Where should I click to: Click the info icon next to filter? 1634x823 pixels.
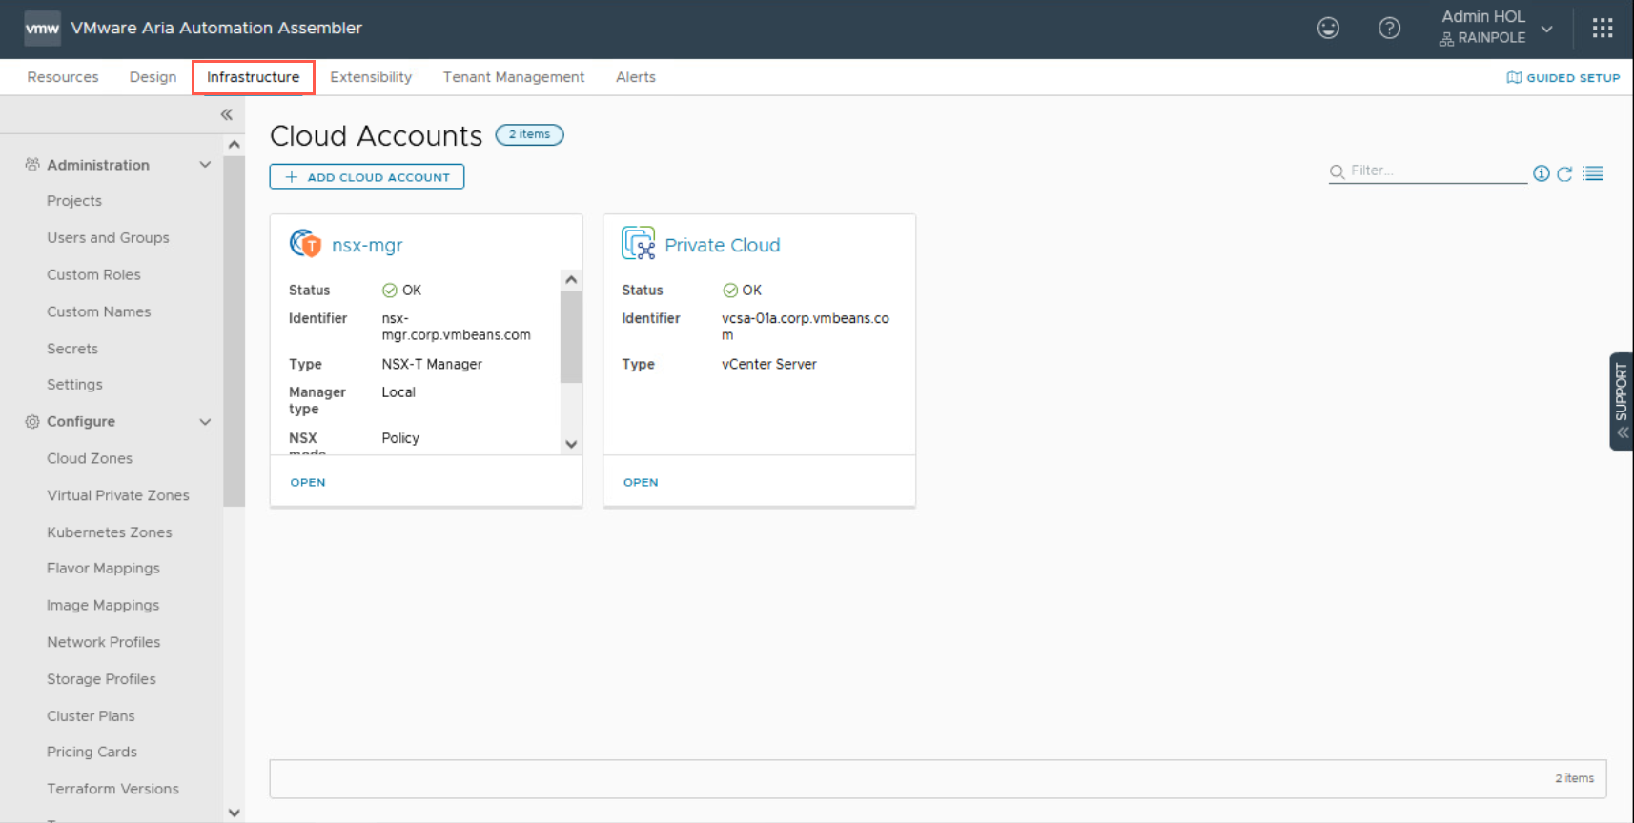1541,173
